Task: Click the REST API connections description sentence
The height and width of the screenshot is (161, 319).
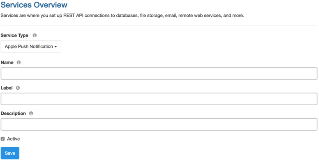Action: click(x=122, y=16)
